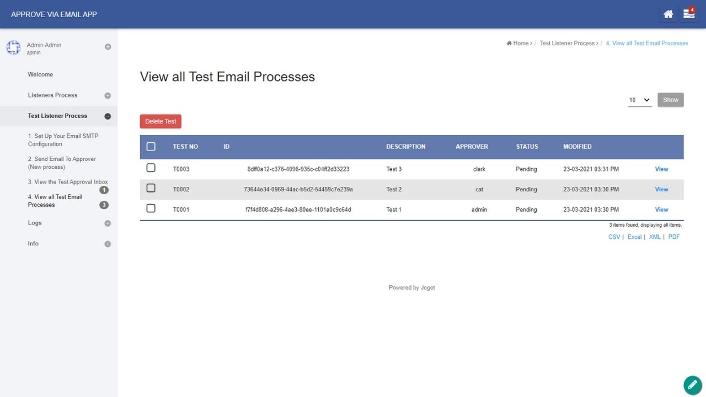Click the Email Processes count badge 3

(104, 205)
